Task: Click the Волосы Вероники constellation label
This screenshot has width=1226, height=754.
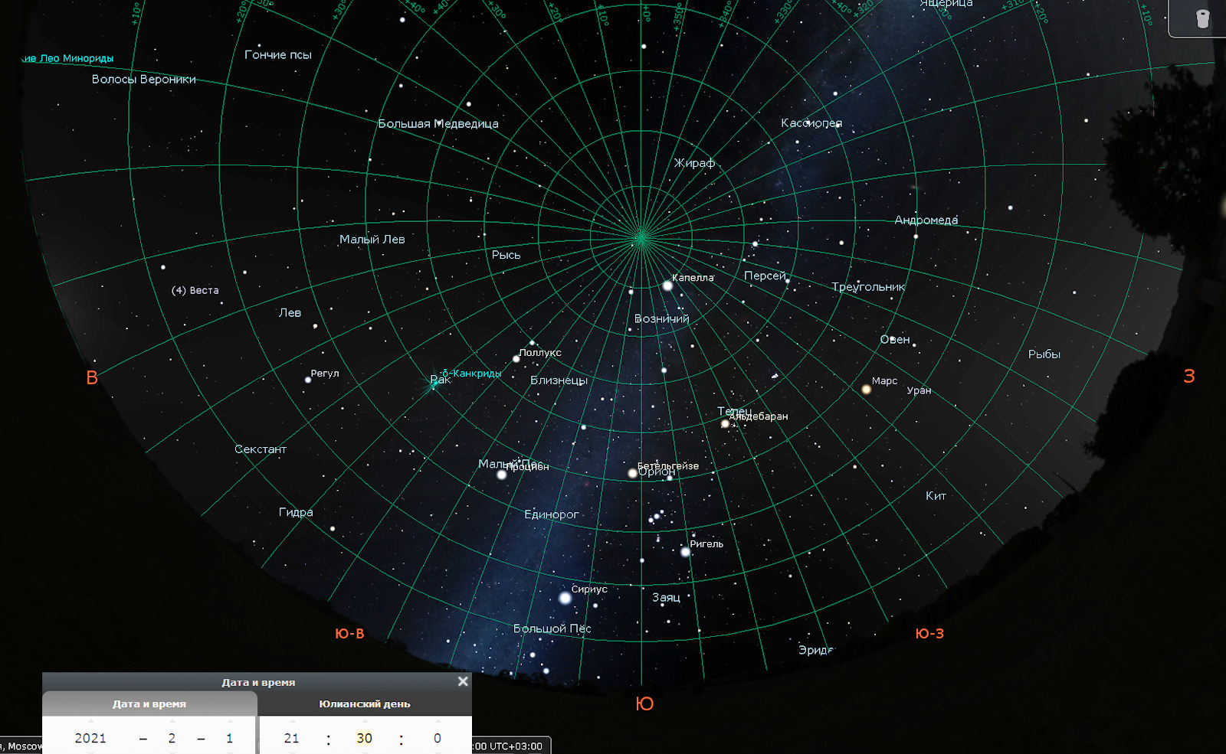Action: tap(144, 80)
